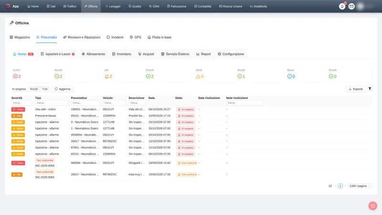382x215 pixels.
Task: Click the Alti orange alarm counter icon
Action: [x=106, y=76]
